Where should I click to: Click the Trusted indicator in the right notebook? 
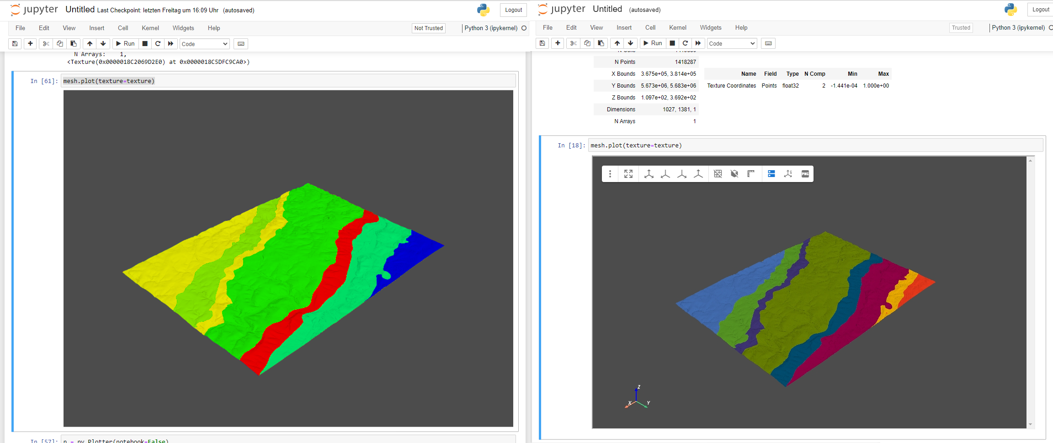(961, 28)
